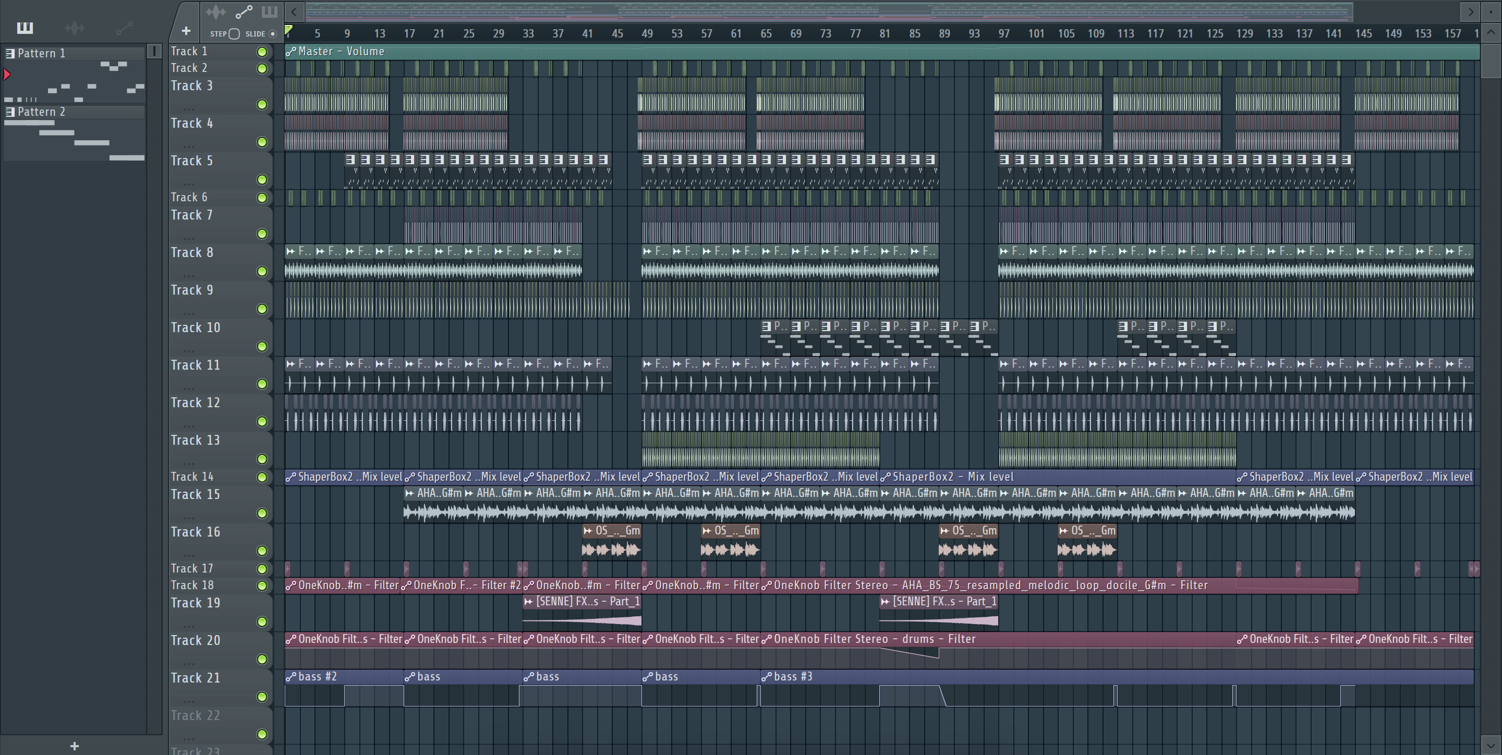
Task: Jump to bar 129 on the timeline ruler
Action: coord(1244,34)
